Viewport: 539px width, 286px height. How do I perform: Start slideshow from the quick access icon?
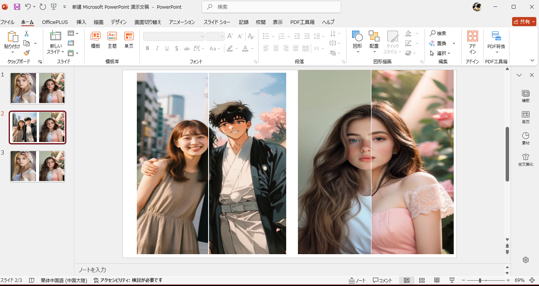[x=53, y=7]
